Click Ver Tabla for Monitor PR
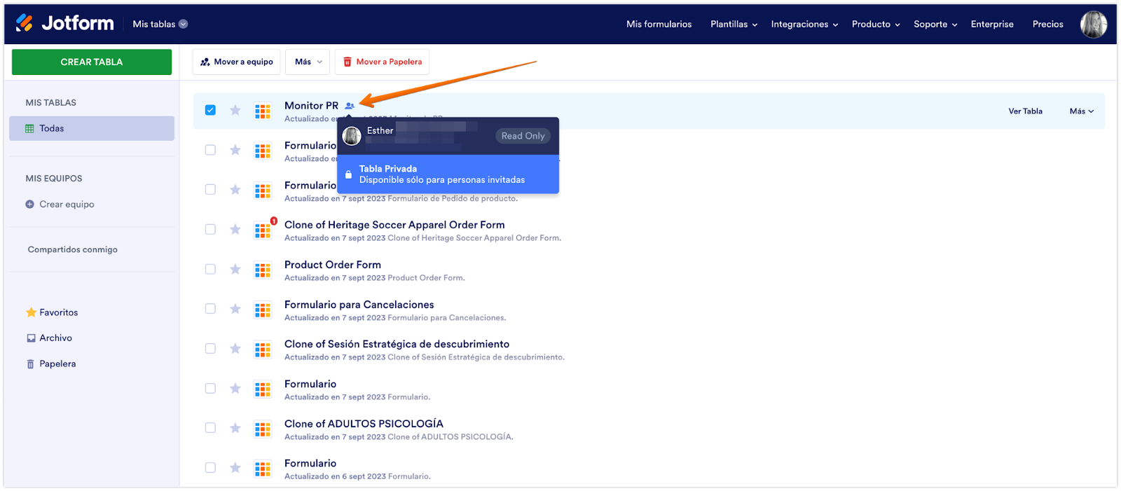Image resolution: width=1121 pixels, height=491 pixels. click(1025, 111)
